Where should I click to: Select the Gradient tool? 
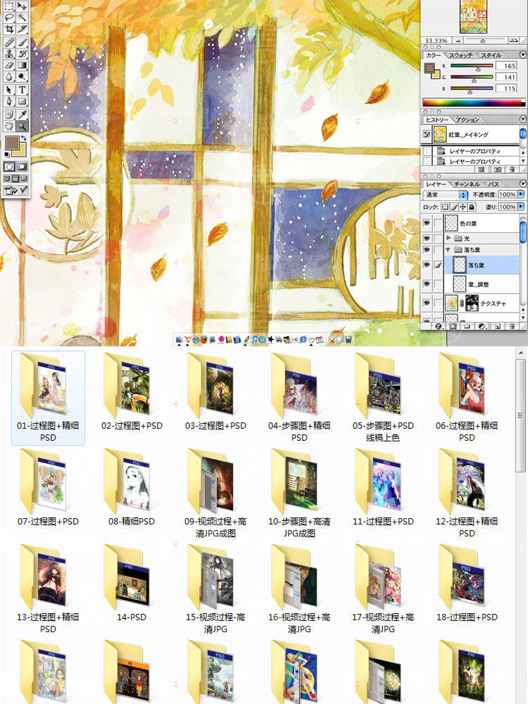(22, 65)
